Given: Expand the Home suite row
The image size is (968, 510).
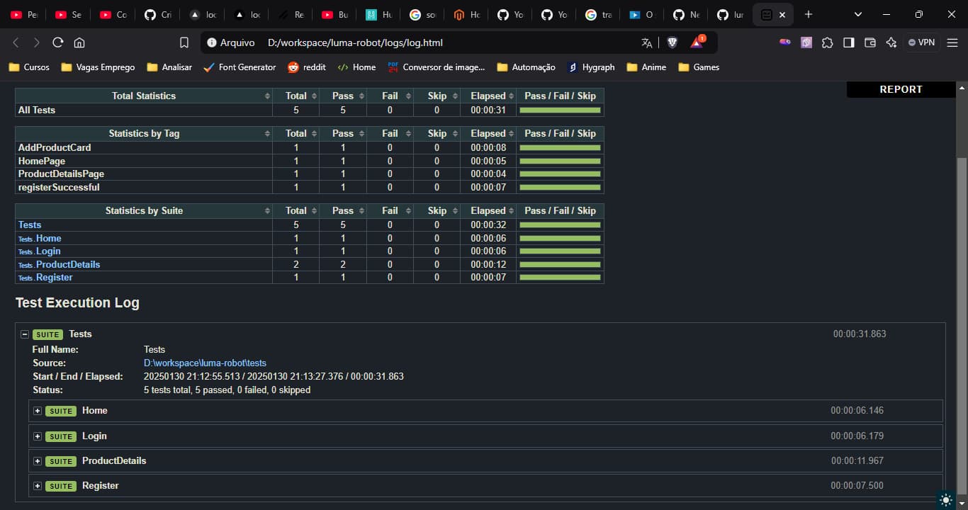Looking at the screenshot, I should click(x=38, y=411).
